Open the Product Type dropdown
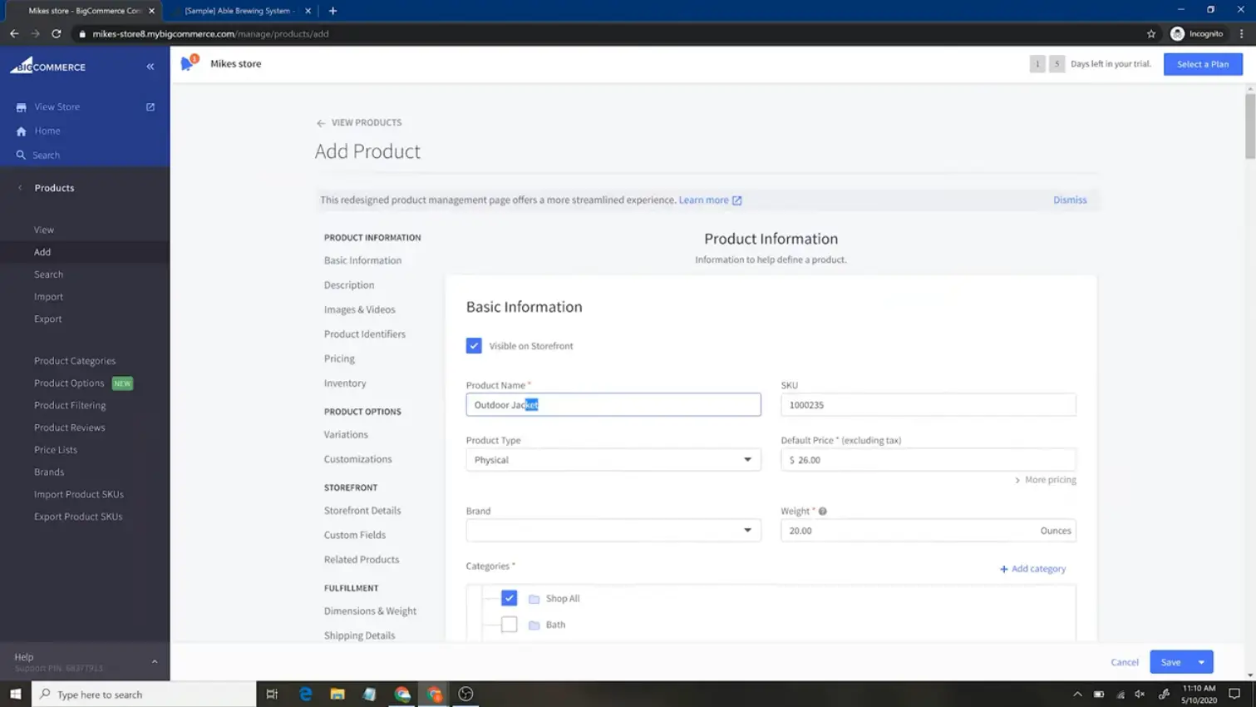1256x707 pixels. (x=613, y=460)
